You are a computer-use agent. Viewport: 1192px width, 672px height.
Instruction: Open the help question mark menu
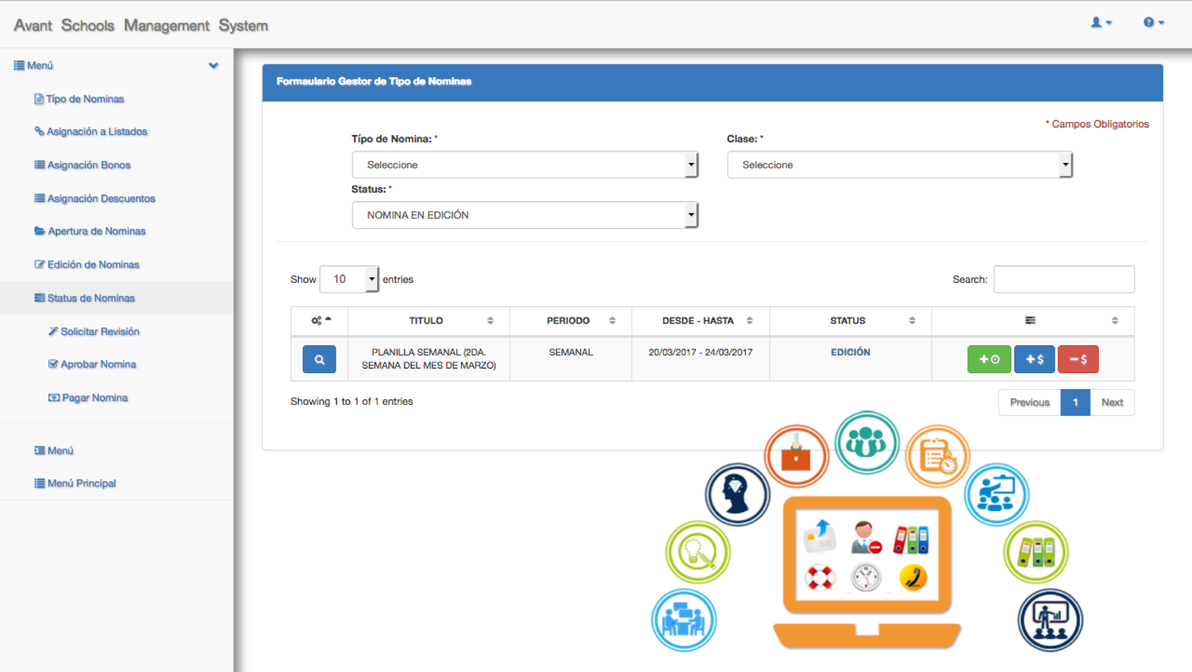[x=1153, y=23]
